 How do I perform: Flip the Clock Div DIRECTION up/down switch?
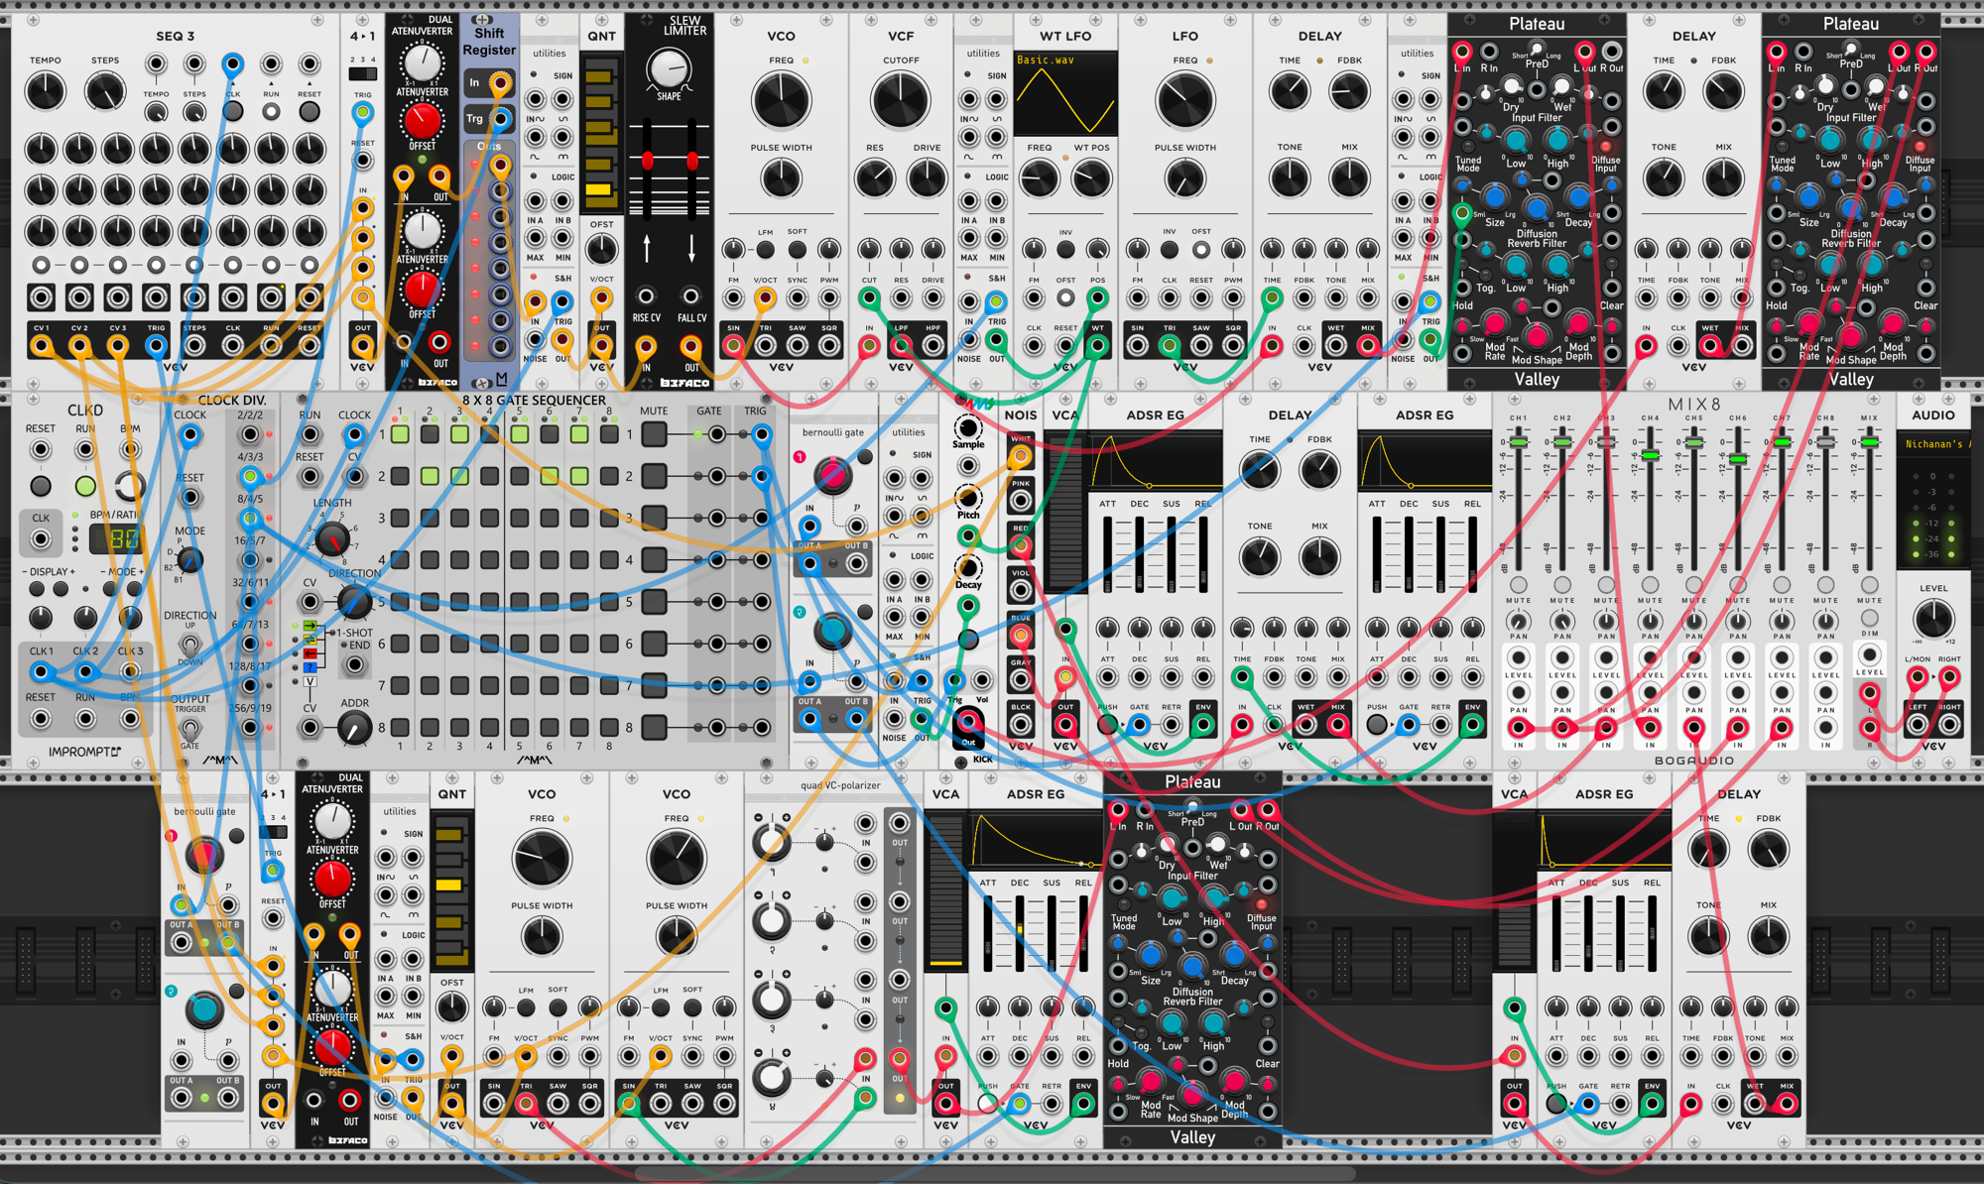pyautogui.click(x=189, y=645)
